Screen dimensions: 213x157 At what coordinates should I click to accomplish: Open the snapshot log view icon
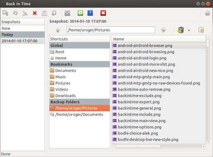44,13
